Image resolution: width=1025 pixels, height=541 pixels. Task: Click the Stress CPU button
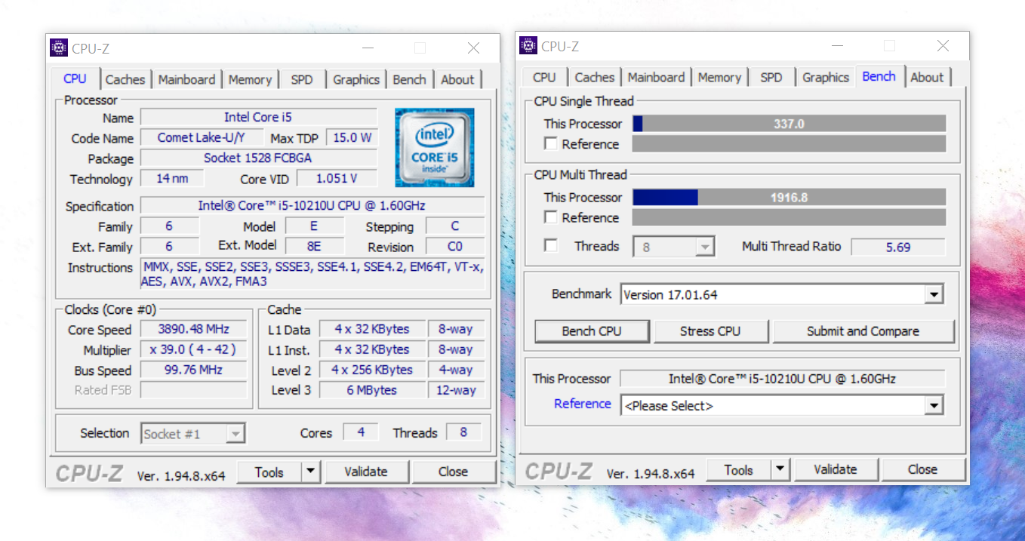[x=710, y=331]
